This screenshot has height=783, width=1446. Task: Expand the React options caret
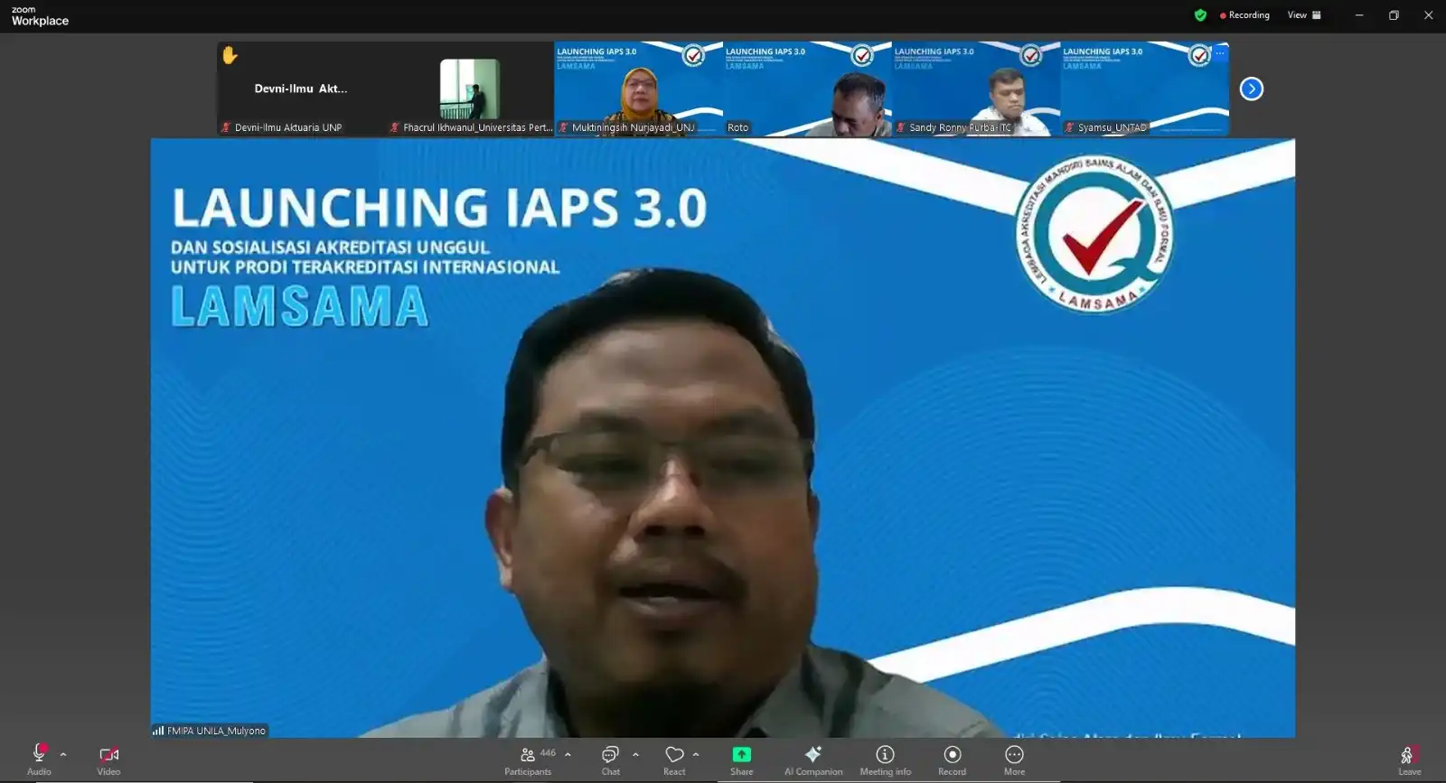pyautogui.click(x=696, y=754)
